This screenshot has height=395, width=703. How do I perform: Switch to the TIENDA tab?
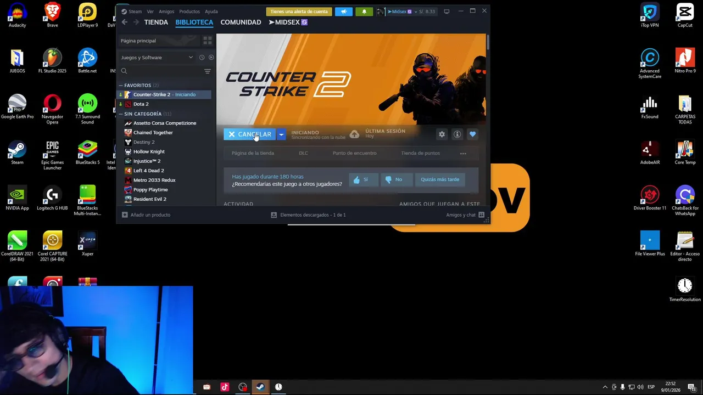click(x=156, y=22)
